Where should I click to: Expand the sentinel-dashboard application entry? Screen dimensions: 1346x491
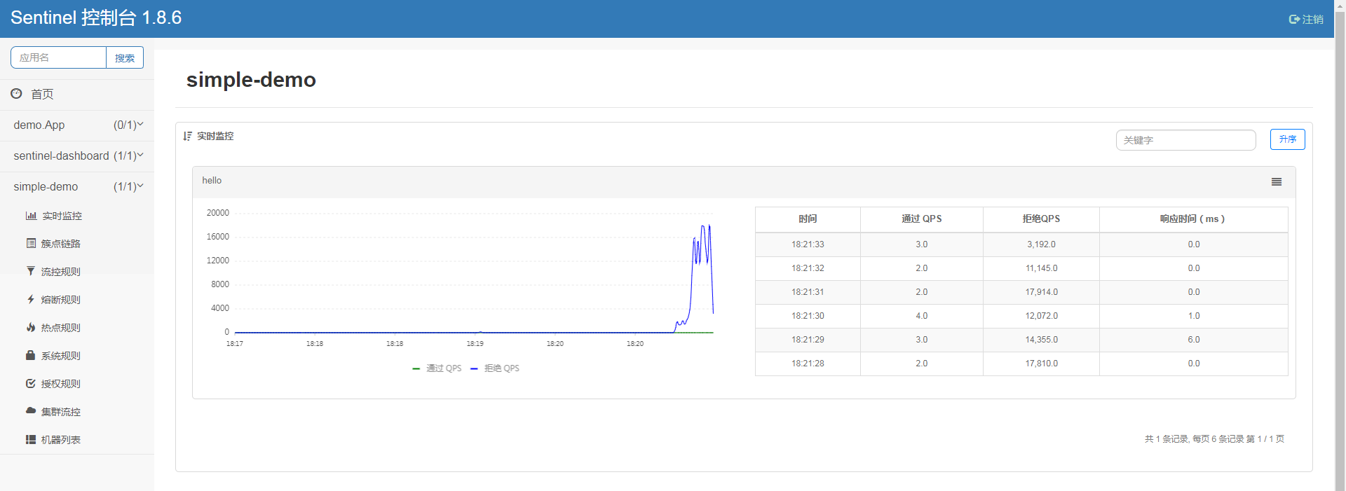point(77,155)
